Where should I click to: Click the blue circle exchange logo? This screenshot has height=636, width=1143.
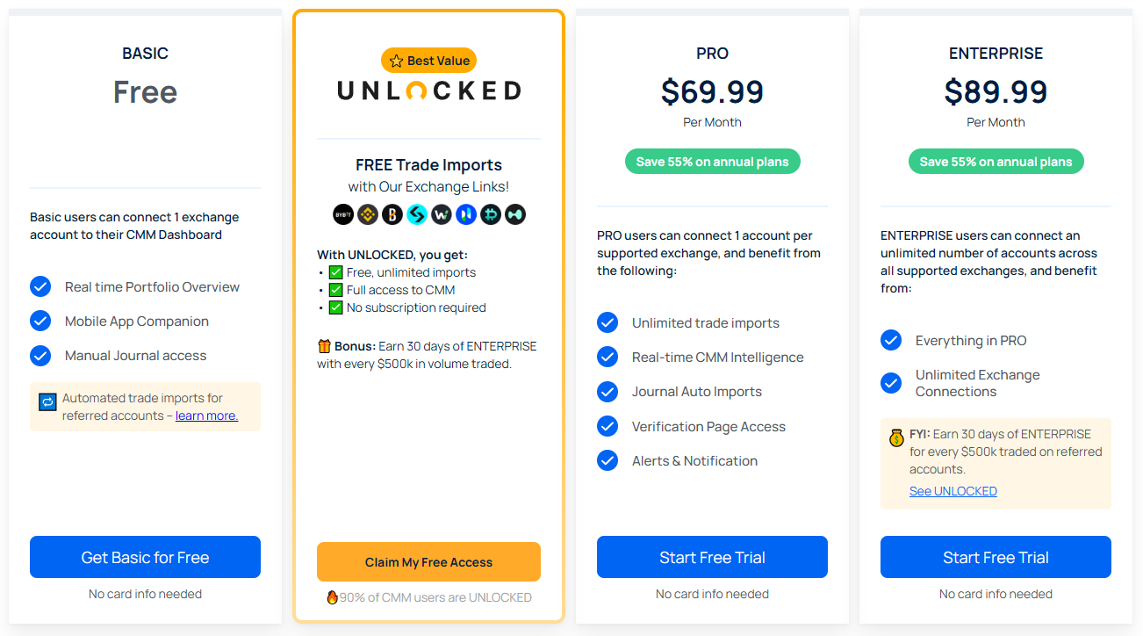[x=465, y=214]
